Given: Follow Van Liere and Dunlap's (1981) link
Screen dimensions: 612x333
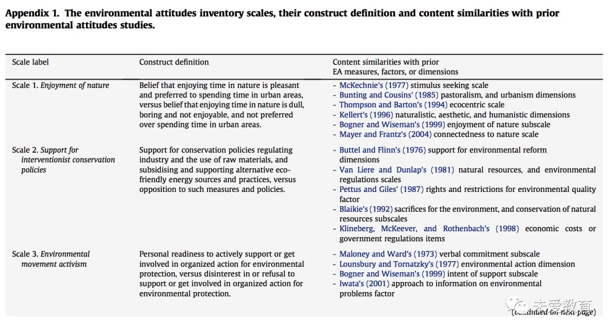Looking at the screenshot, I should pos(397,170).
